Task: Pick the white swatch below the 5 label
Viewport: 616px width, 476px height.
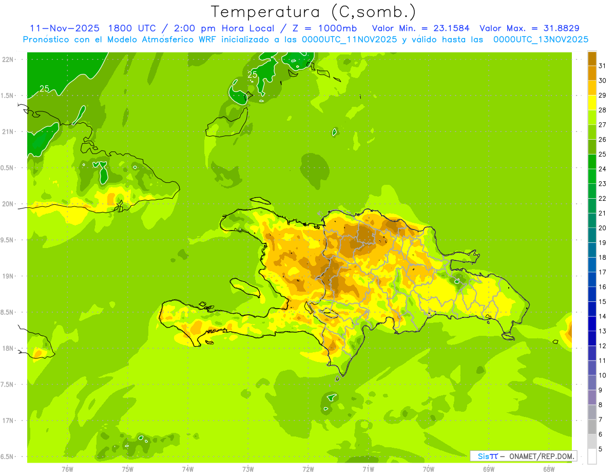Action: click(x=592, y=456)
